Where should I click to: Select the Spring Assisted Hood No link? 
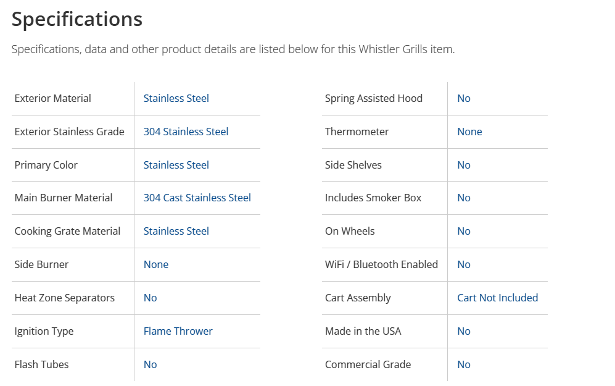(x=463, y=98)
